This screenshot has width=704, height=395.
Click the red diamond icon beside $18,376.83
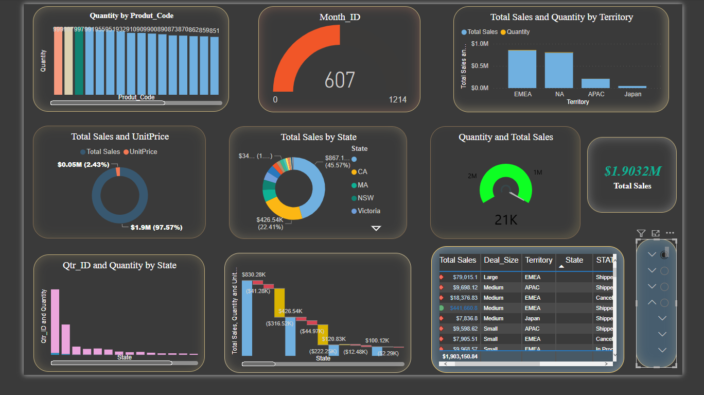point(441,298)
